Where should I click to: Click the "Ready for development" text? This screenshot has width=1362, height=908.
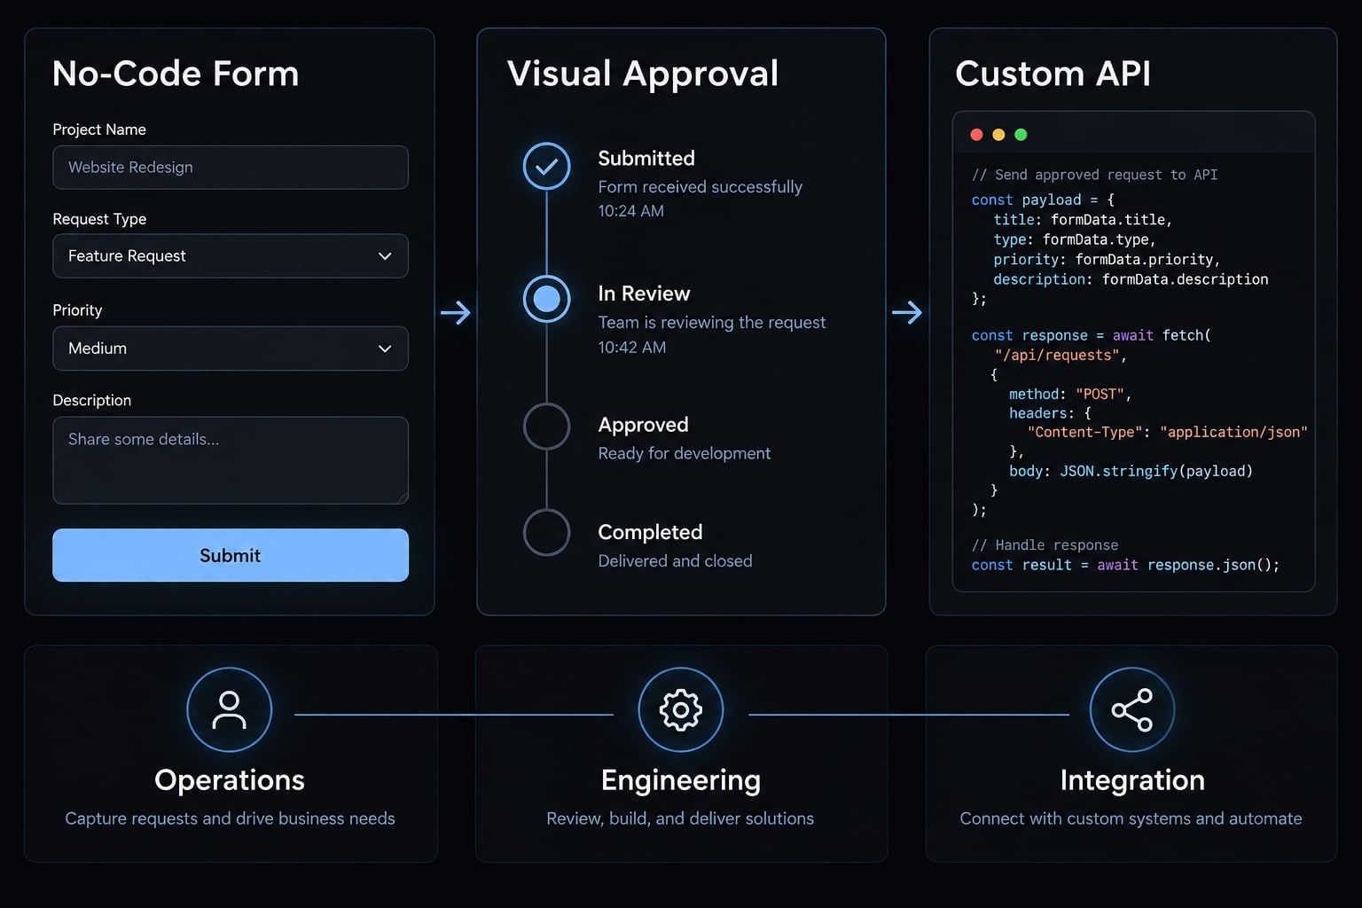[x=685, y=454]
